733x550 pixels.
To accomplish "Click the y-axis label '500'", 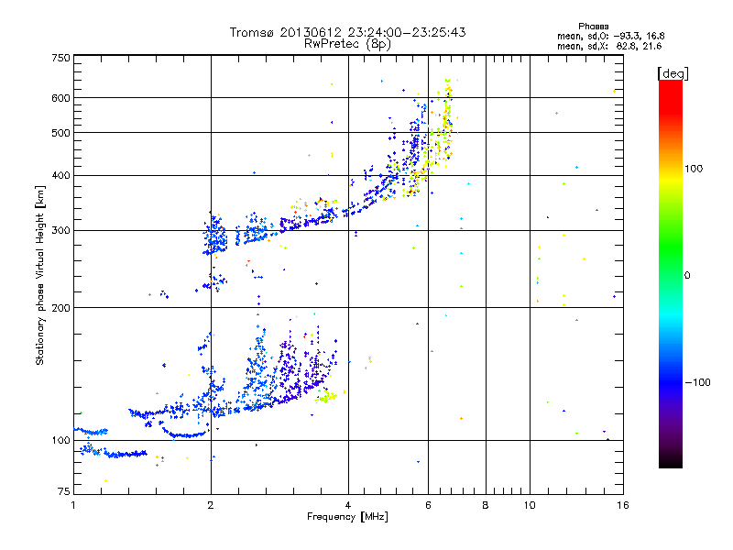I will coord(60,133).
